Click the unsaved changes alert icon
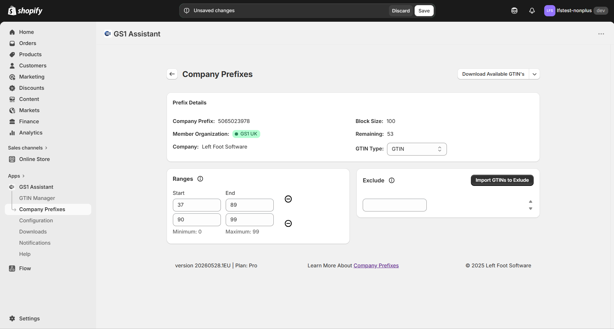 [x=187, y=11]
